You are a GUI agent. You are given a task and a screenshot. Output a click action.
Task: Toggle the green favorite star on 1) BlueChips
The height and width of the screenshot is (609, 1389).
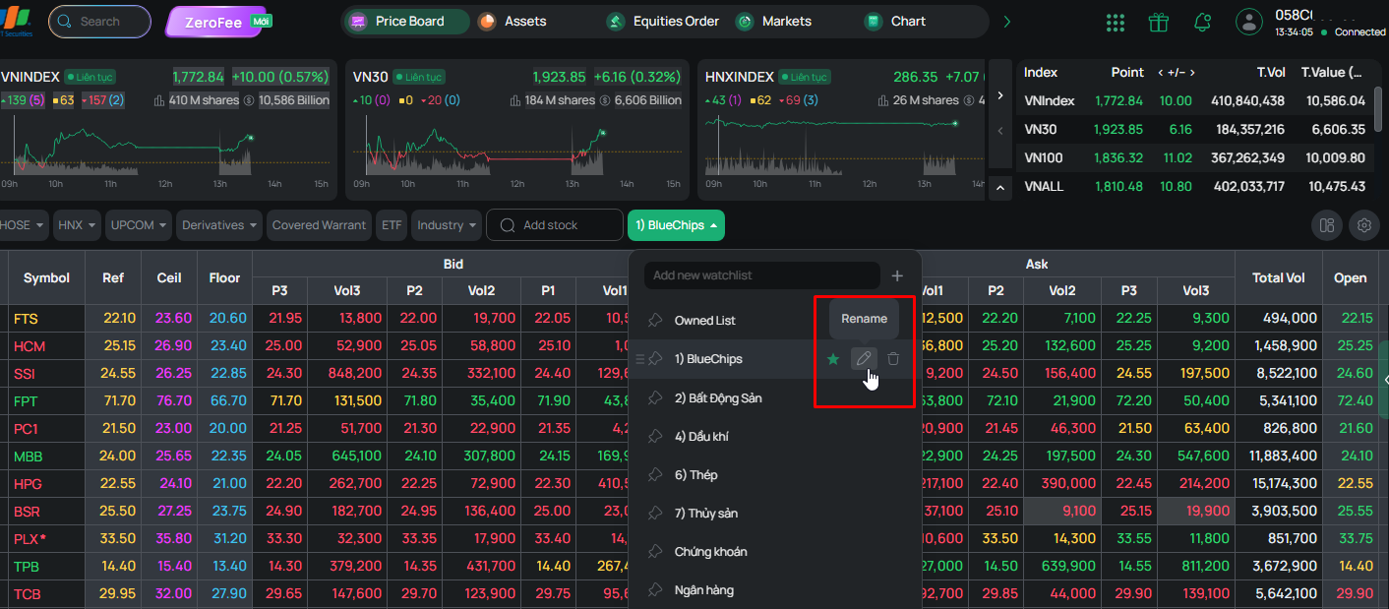click(x=833, y=359)
